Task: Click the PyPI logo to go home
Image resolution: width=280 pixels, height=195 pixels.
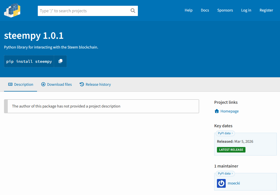Action: [x=12, y=10]
